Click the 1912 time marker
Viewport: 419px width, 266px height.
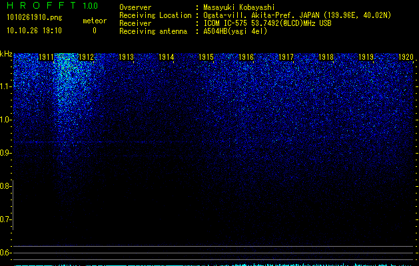coord(86,57)
